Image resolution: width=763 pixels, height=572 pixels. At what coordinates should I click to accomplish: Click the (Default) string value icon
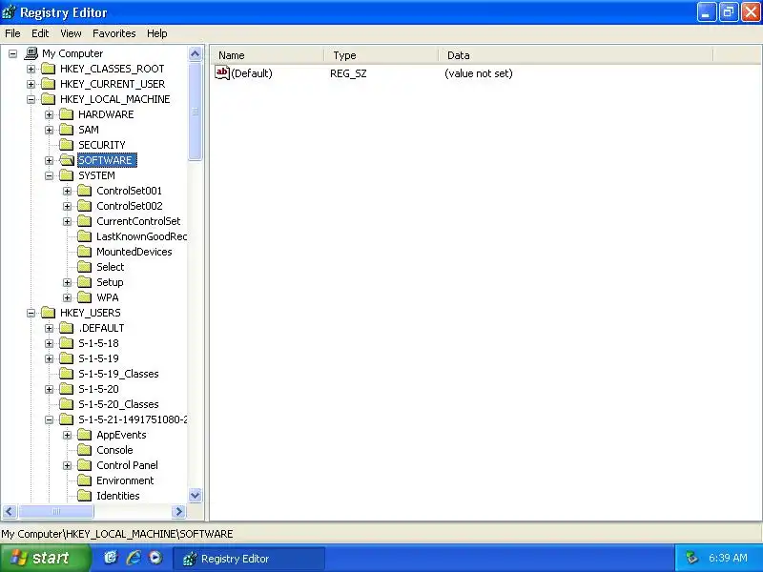coord(222,73)
